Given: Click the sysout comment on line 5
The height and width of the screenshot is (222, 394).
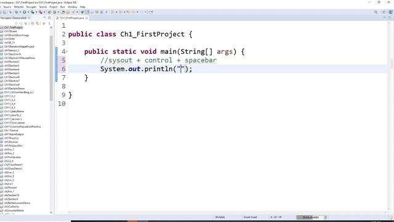Looking at the screenshot, I should click(158, 60).
